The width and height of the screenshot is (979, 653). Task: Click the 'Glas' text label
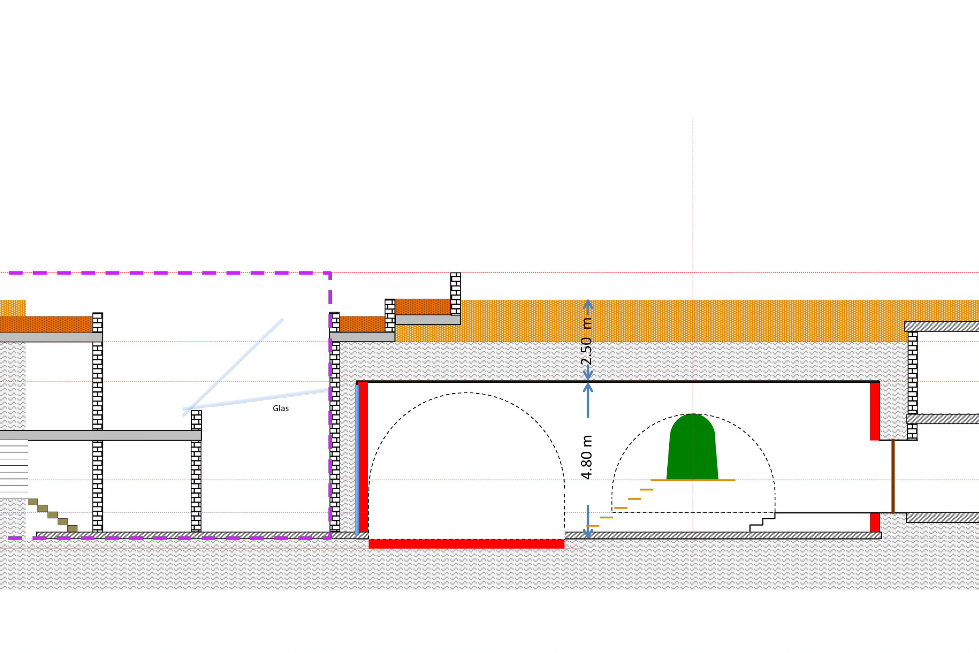tap(280, 409)
